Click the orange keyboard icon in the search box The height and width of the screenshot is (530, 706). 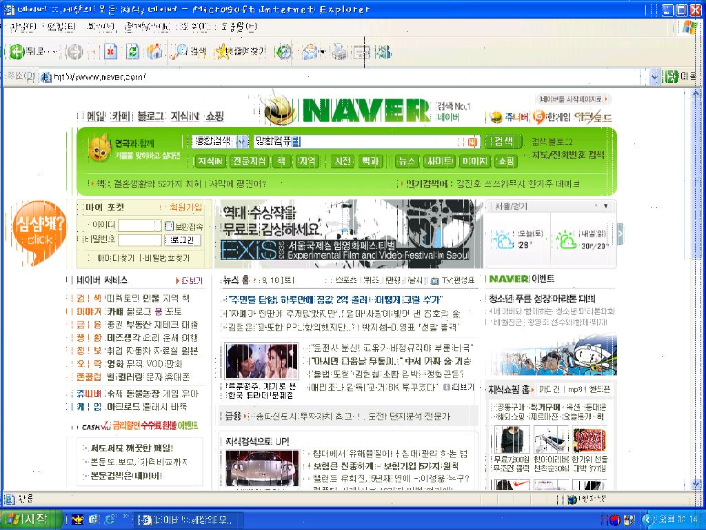point(472,142)
